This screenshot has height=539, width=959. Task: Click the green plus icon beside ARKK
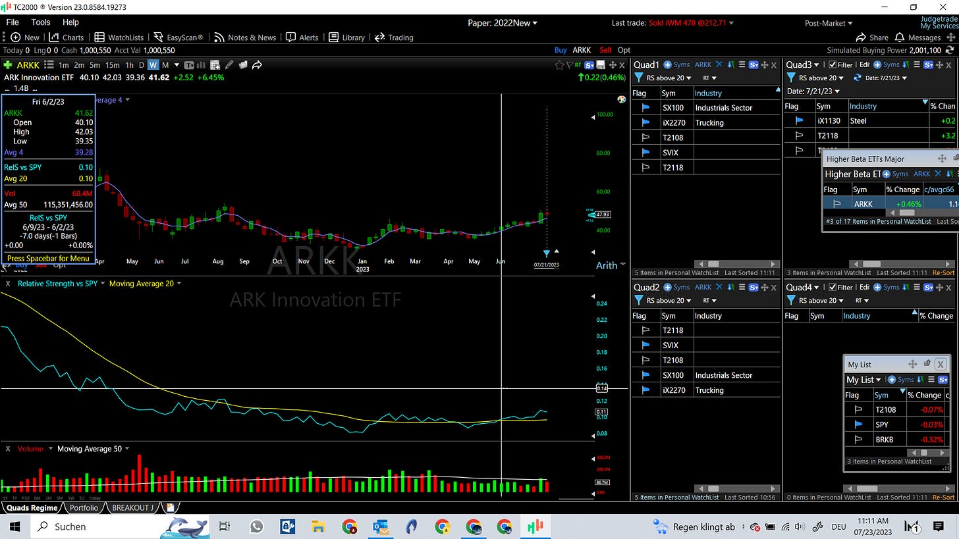click(8, 65)
